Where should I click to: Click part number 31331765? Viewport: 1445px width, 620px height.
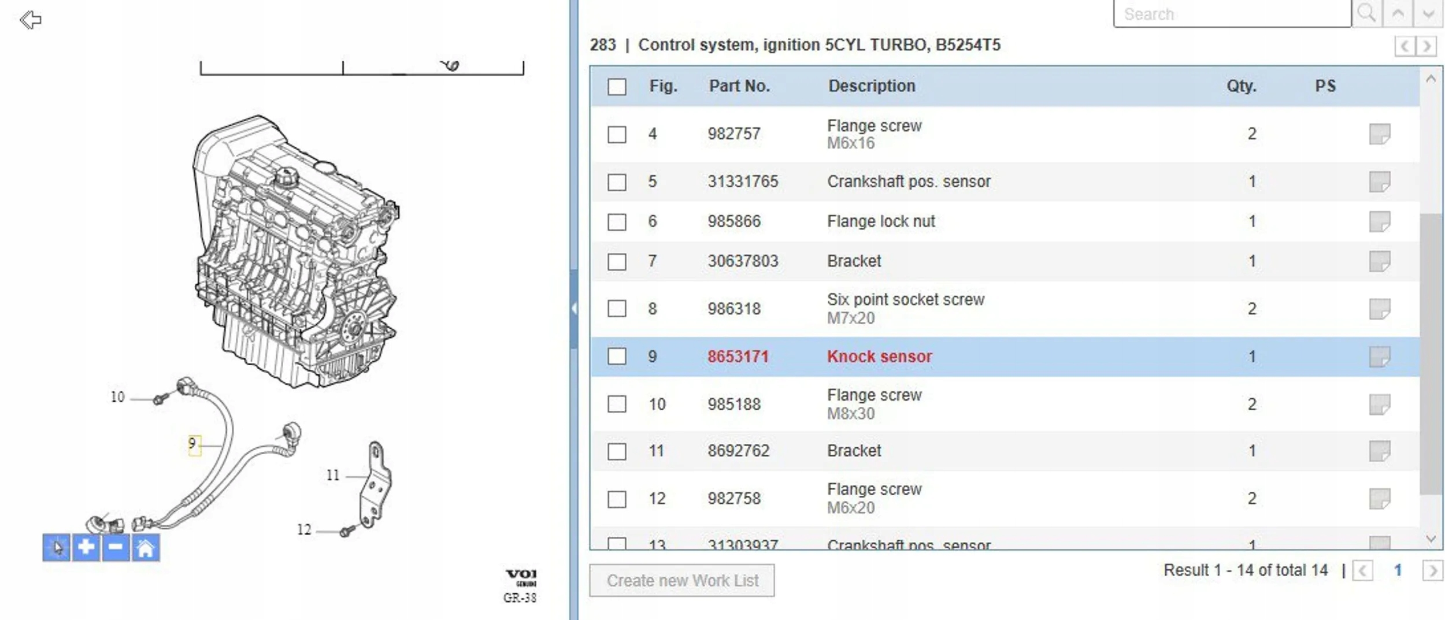point(743,181)
